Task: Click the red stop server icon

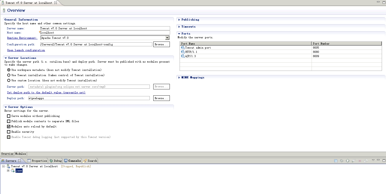Action: (x=360, y=161)
